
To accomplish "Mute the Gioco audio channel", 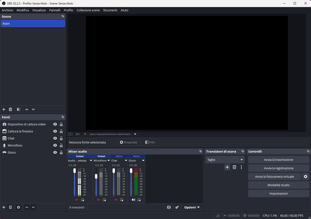I will click(x=133, y=200).
